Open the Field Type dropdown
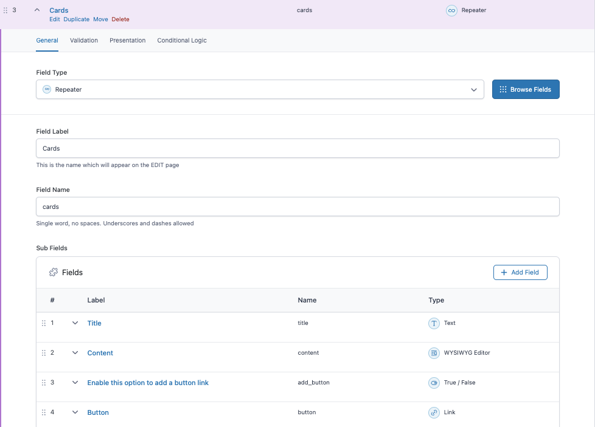The image size is (595, 427). pyautogui.click(x=260, y=89)
